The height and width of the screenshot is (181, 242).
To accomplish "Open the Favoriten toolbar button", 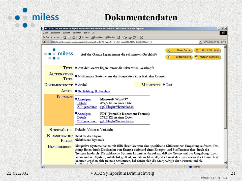I will pos(97,37).
